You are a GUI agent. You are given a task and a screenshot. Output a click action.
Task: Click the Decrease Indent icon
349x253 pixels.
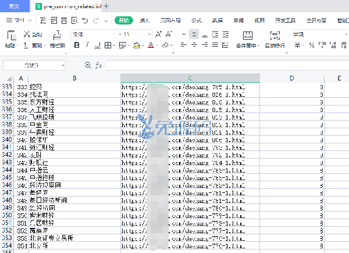coord(215,34)
